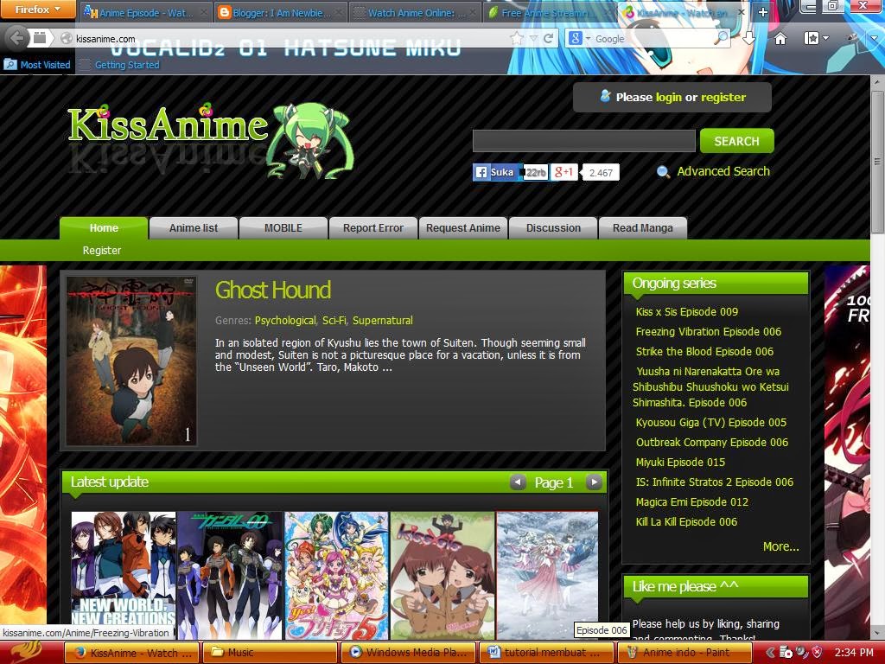This screenshot has width=885, height=664.
Task: Bookmark this page with the star icon
Action: click(517, 38)
